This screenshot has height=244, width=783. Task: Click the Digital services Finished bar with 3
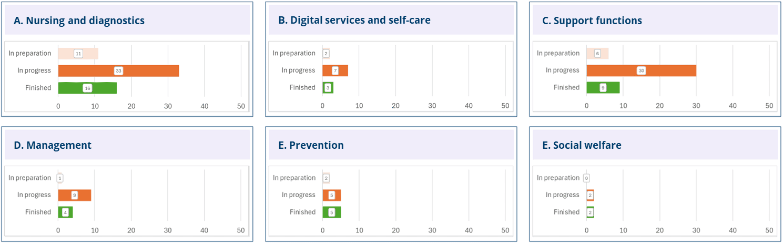pos(328,88)
